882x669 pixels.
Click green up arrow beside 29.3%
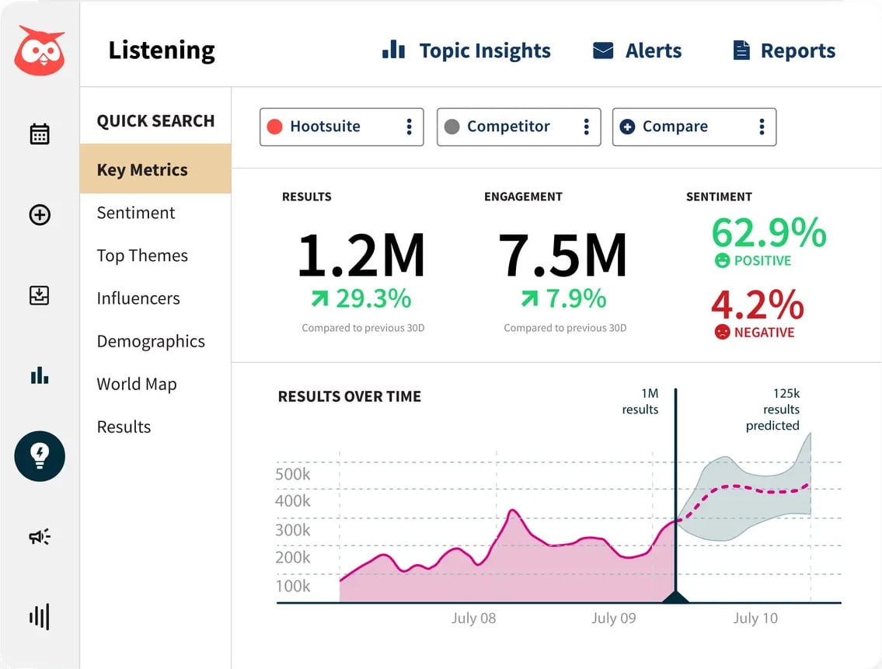point(320,298)
